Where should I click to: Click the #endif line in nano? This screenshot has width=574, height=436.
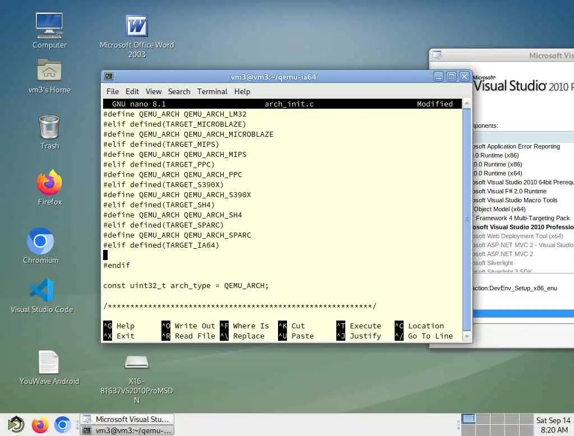coord(117,265)
